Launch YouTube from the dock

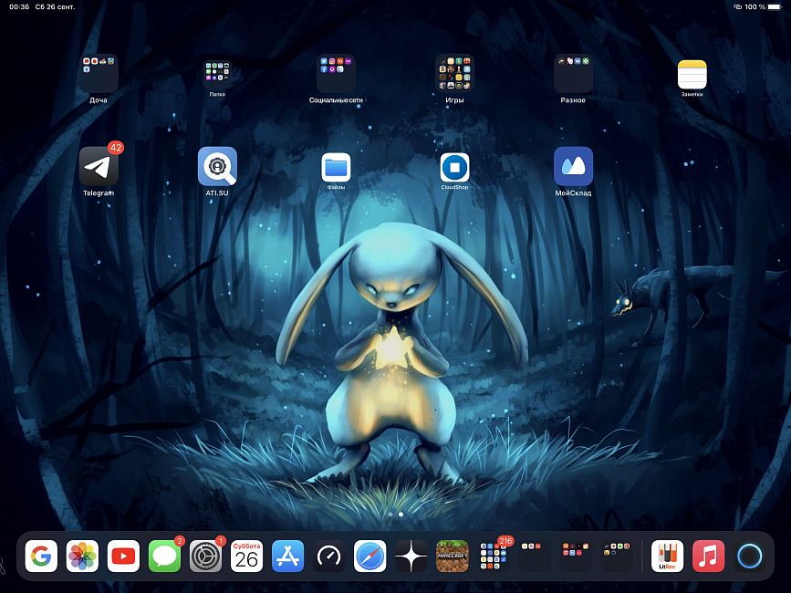click(123, 557)
